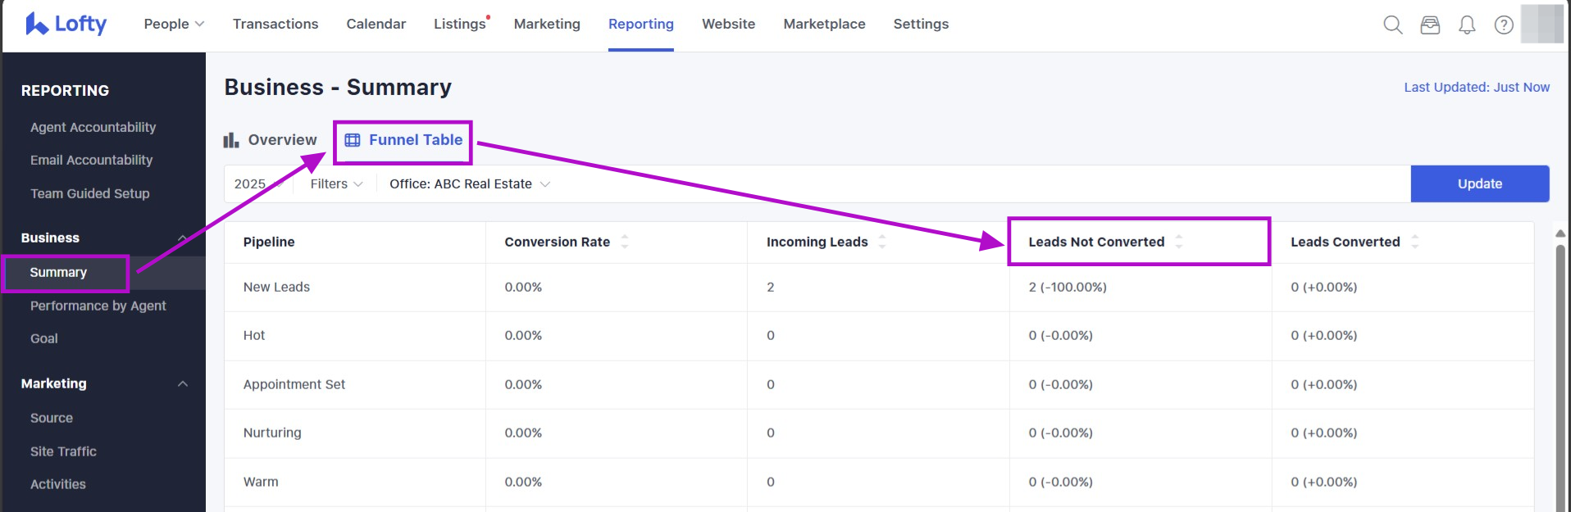Switch to the Overview tab
Viewport: 1571px width, 512px height.
pos(271,140)
